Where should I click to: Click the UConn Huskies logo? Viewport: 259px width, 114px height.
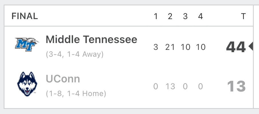[x=27, y=84]
